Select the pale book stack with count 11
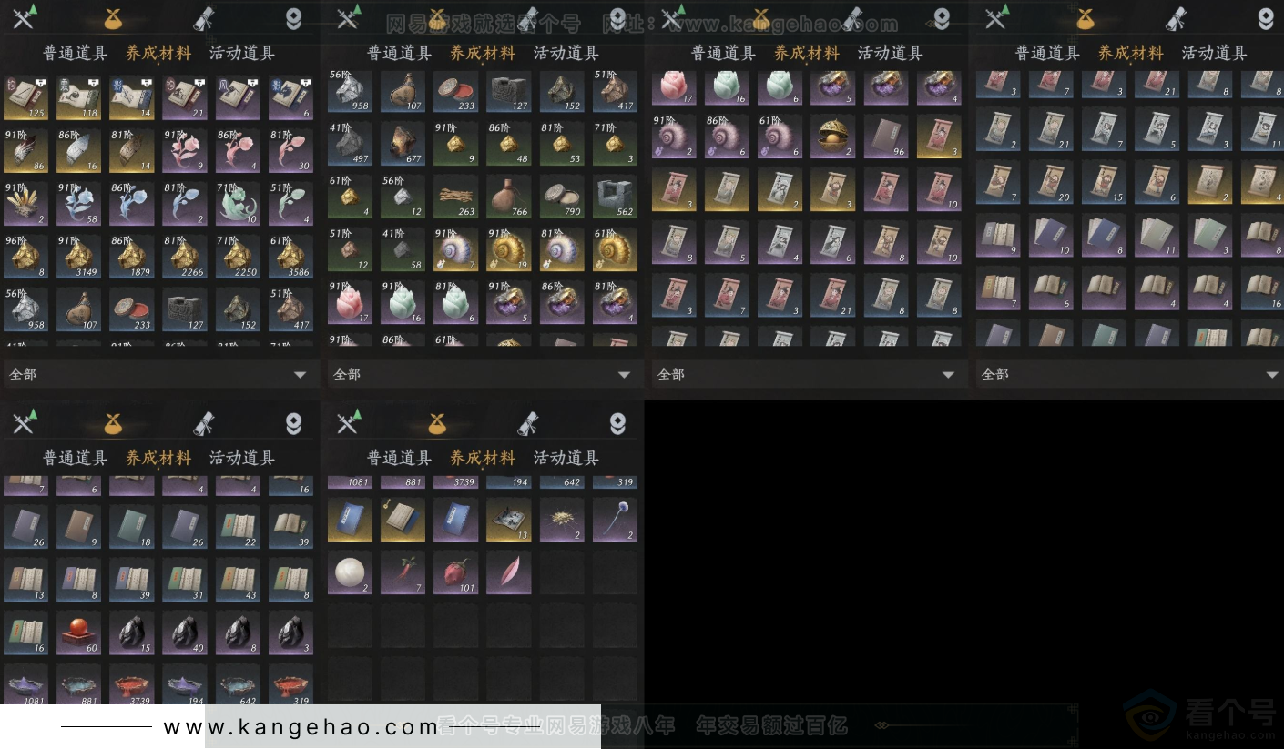1284x749 pixels. [1157, 236]
